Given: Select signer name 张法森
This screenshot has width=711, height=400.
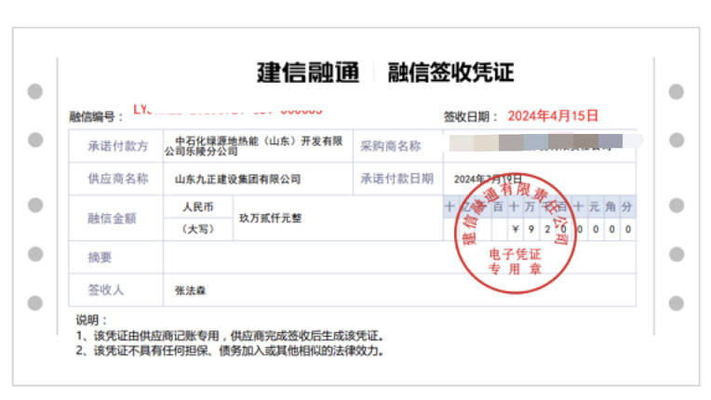Looking at the screenshot, I should pos(191,290).
